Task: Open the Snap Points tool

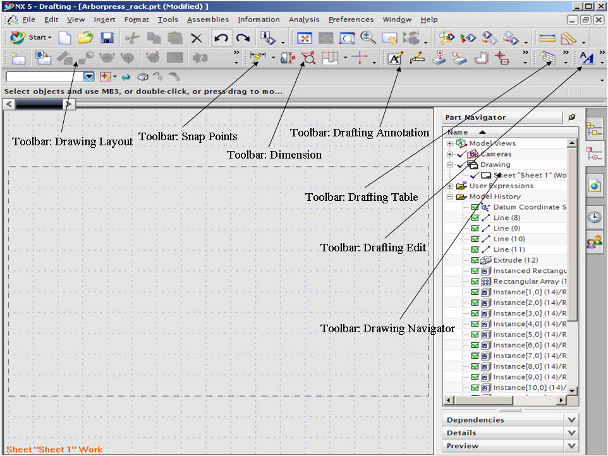Action: point(257,58)
